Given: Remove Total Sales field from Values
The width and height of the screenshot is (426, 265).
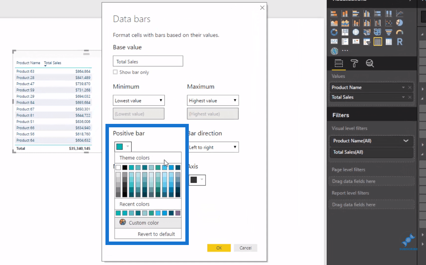Looking at the screenshot, I should (410, 97).
